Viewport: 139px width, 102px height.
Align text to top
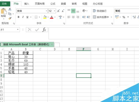tap(69, 10)
